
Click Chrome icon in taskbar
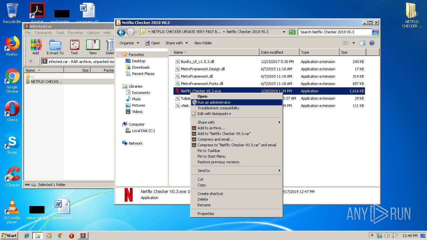click(60, 236)
